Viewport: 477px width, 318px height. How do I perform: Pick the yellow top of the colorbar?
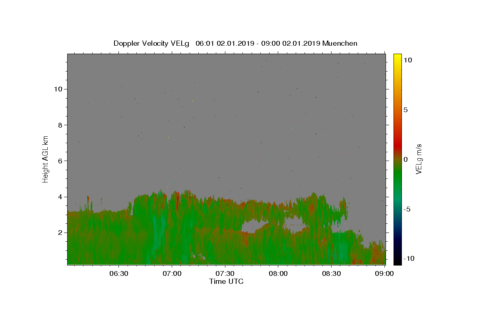tap(397, 58)
